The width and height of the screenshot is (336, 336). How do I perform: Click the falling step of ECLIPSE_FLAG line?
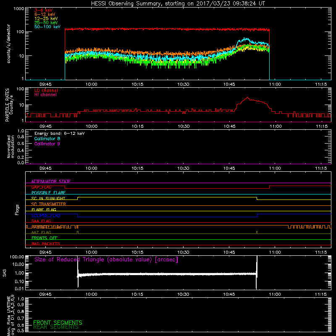tap(78, 215)
